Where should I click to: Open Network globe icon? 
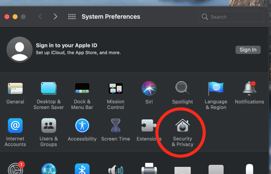pyautogui.click(x=49, y=169)
